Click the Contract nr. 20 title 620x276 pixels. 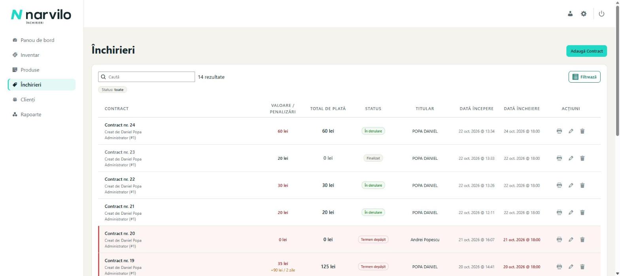pyautogui.click(x=120, y=233)
